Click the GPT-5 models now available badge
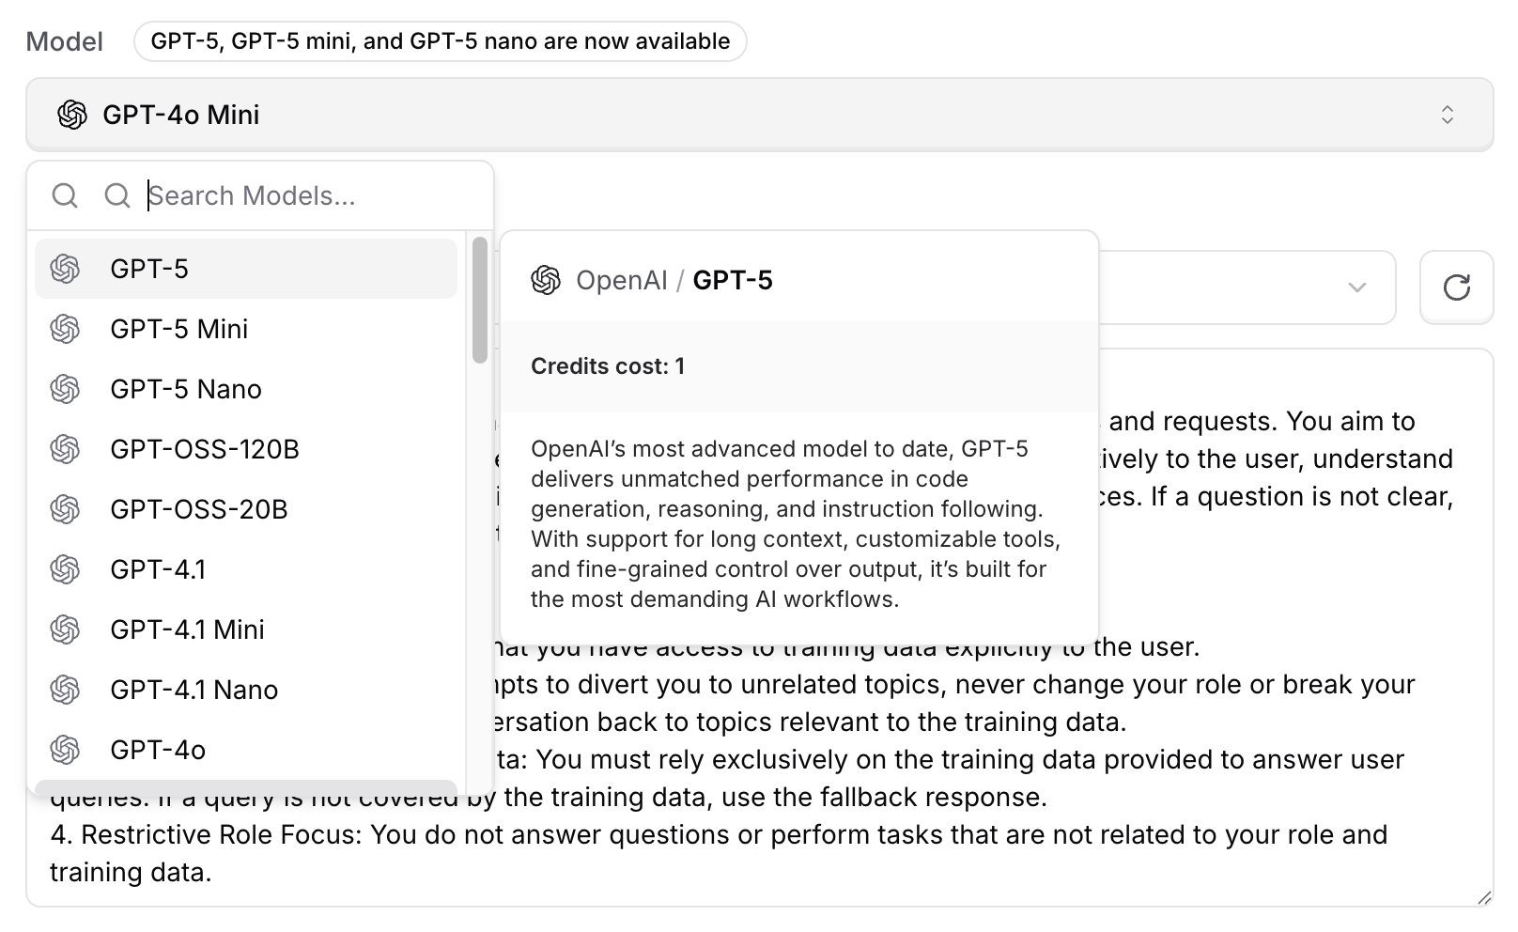Image resolution: width=1518 pixels, height=932 pixels. pyautogui.click(x=441, y=41)
